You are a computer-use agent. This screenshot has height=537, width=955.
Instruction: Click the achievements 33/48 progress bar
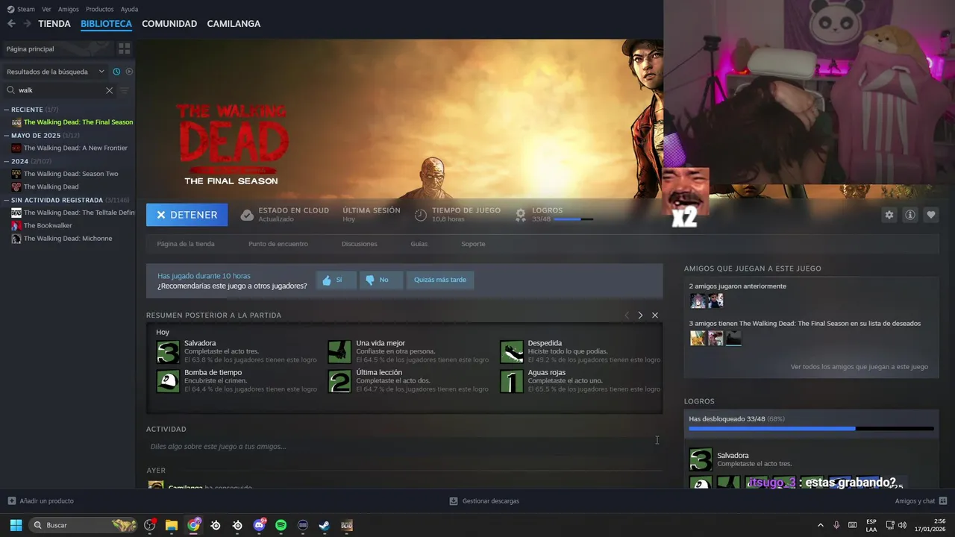click(x=811, y=429)
